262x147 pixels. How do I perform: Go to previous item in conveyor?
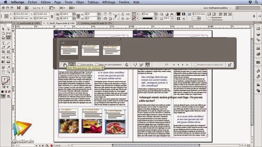178,65
